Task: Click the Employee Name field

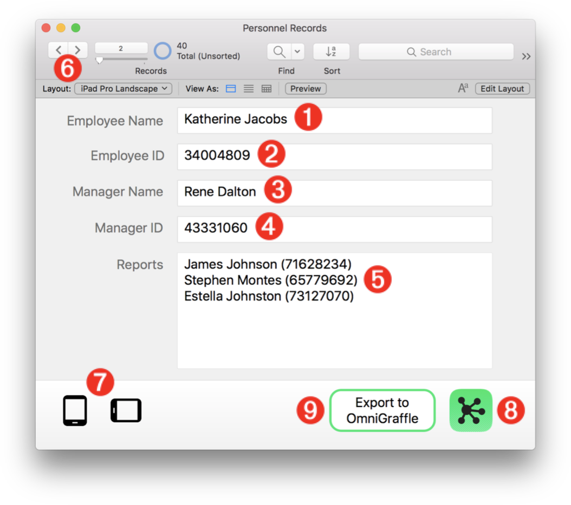Action: pos(334,120)
